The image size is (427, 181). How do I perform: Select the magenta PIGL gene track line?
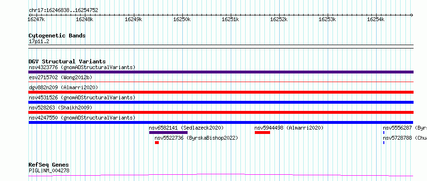[x=221, y=175]
